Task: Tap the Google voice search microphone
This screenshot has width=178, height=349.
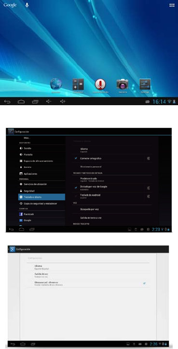Action: pyautogui.click(x=27, y=5)
